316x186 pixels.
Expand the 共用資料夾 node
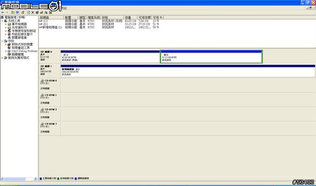[x=5, y=28]
